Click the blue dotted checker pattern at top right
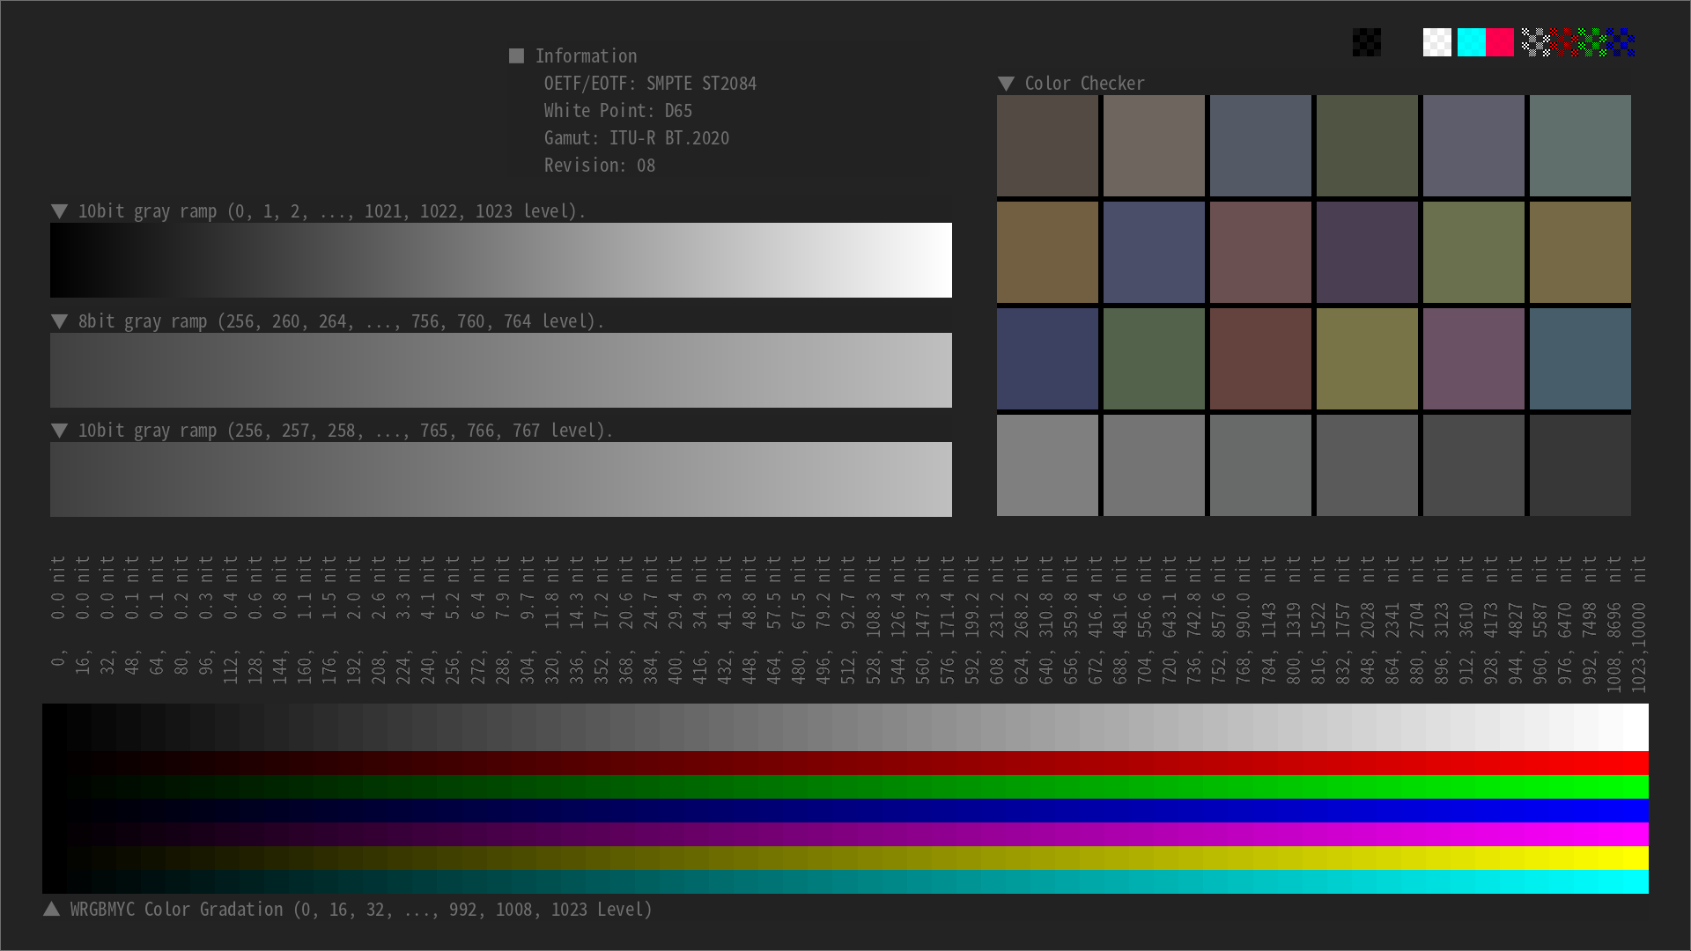The width and height of the screenshot is (1691, 951). tap(1621, 42)
